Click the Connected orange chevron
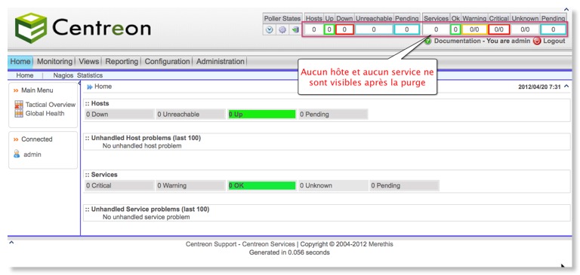The height and width of the screenshot is (275, 580). click(16, 139)
